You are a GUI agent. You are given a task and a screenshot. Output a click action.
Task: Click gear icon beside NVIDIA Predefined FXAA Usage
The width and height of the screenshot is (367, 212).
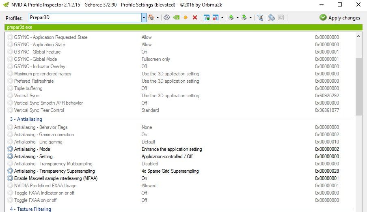coord(10,185)
